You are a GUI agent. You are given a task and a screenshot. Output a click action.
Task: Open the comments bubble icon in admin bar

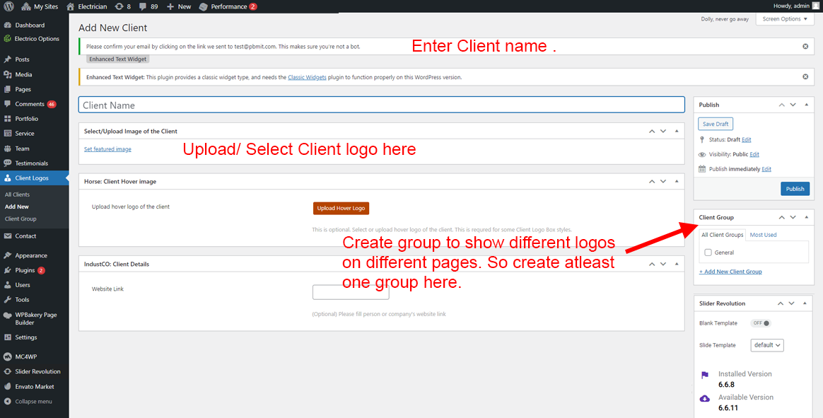pos(144,6)
